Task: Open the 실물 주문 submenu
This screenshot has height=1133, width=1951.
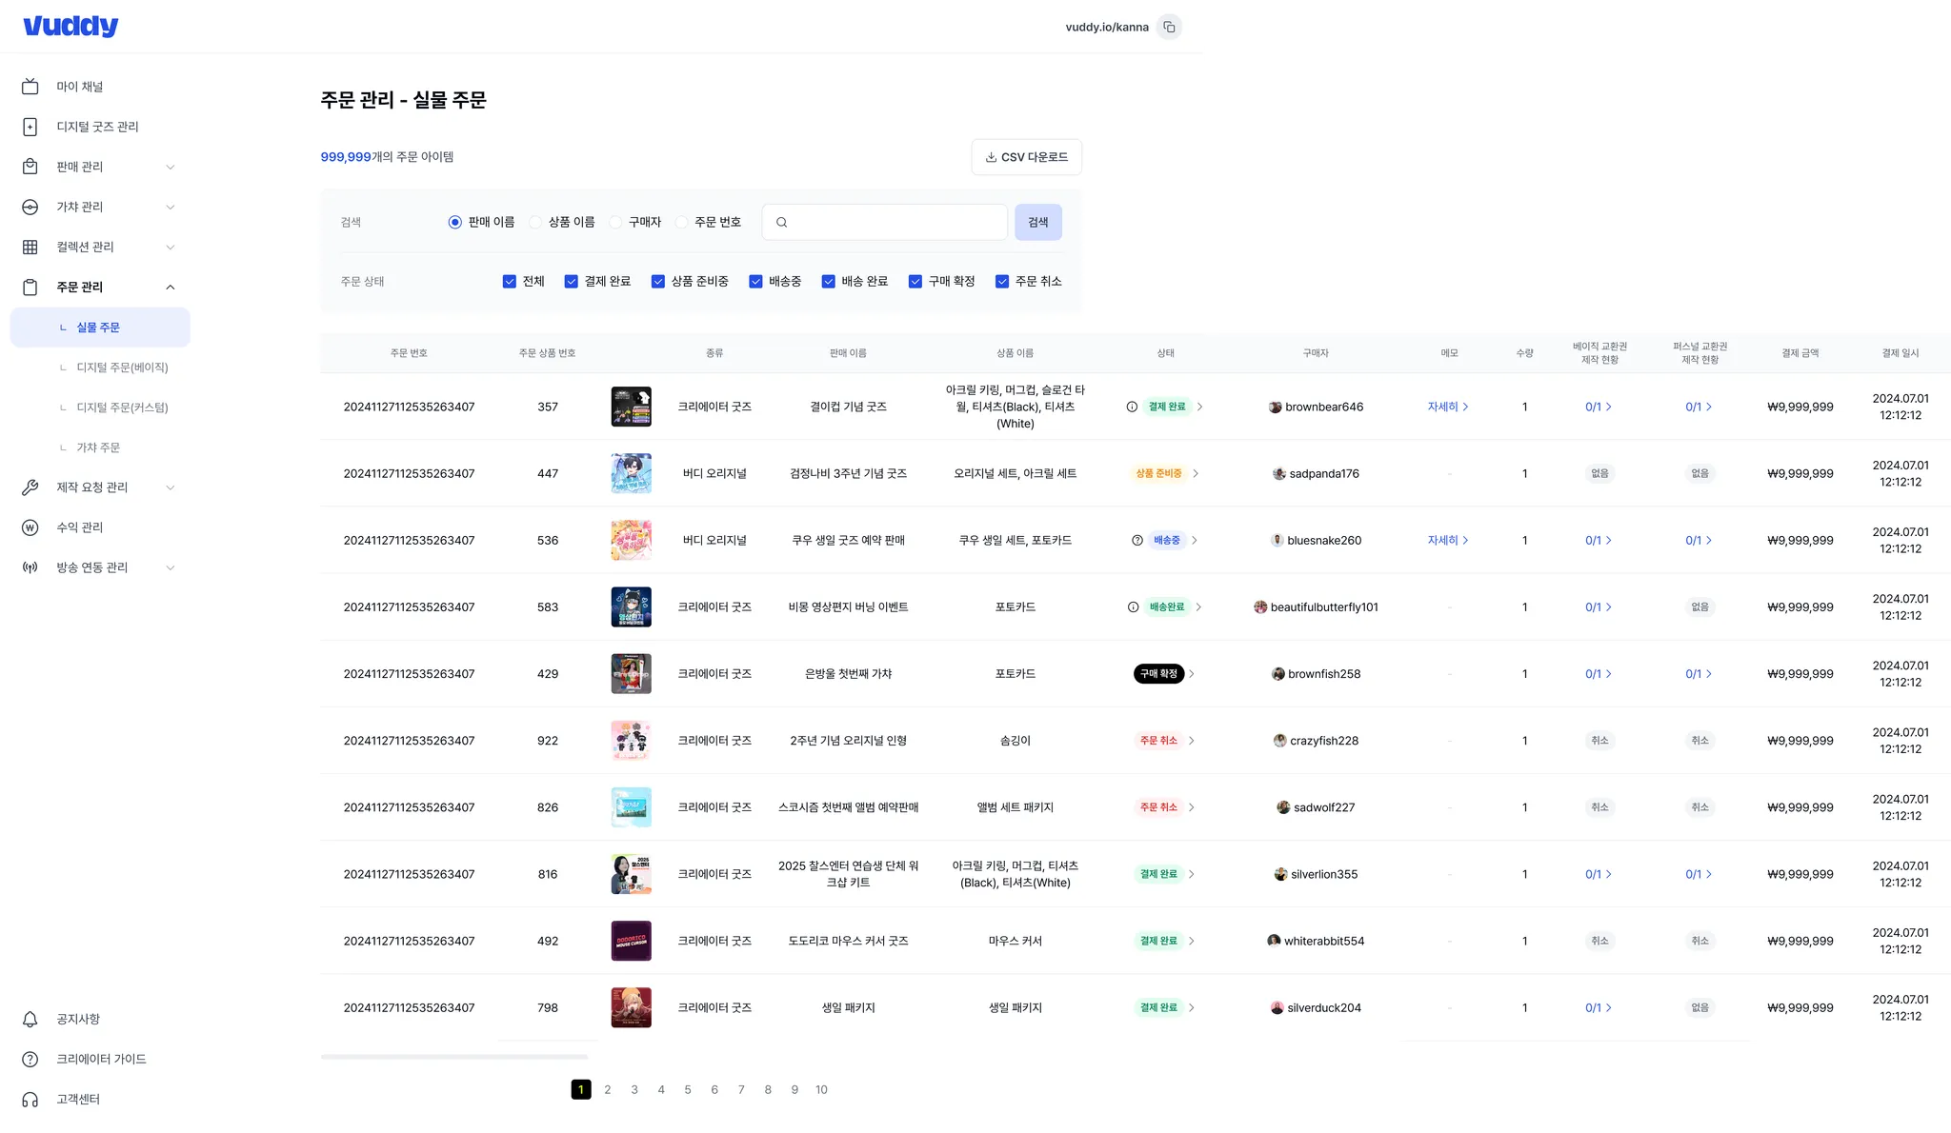Action: 100,328
